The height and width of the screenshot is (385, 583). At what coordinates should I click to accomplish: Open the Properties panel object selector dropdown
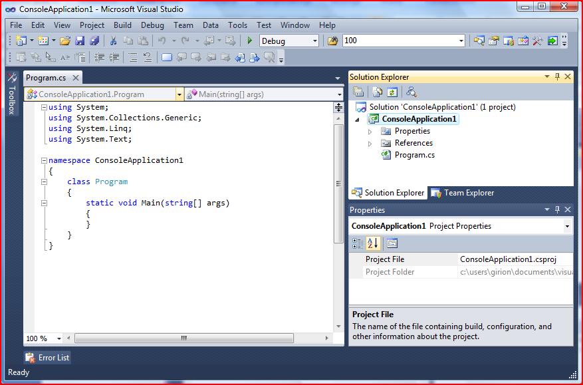[567, 226]
